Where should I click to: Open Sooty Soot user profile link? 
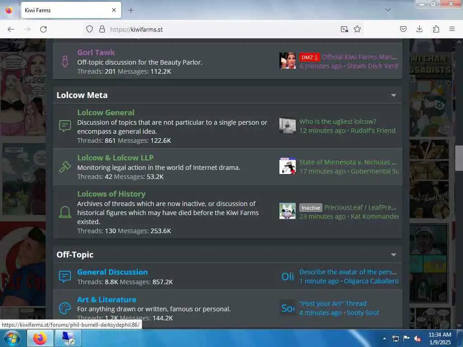(363, 313)
